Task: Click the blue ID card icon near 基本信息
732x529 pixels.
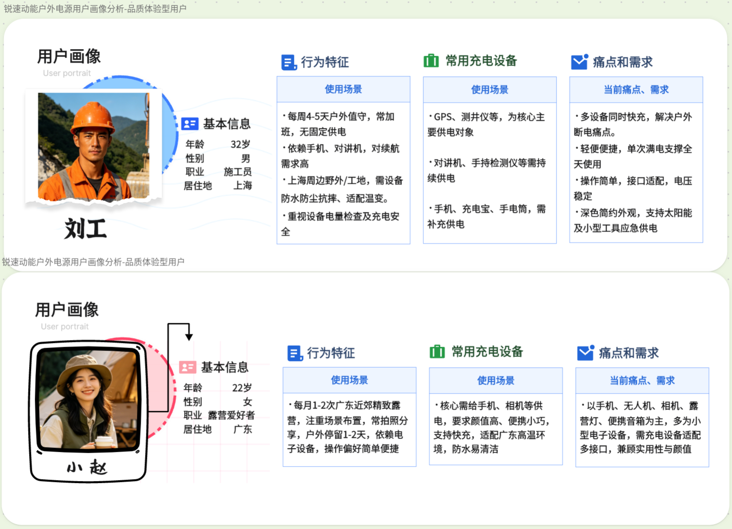Action: coord(189,124)
